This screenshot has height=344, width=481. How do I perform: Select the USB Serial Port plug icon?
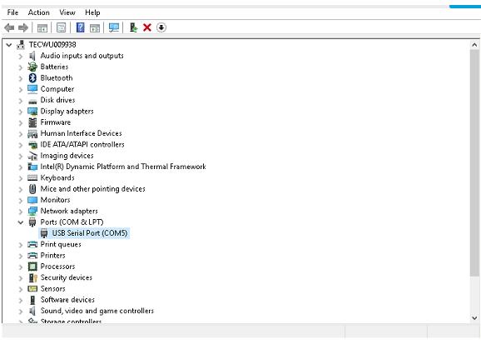coord(44,233)
